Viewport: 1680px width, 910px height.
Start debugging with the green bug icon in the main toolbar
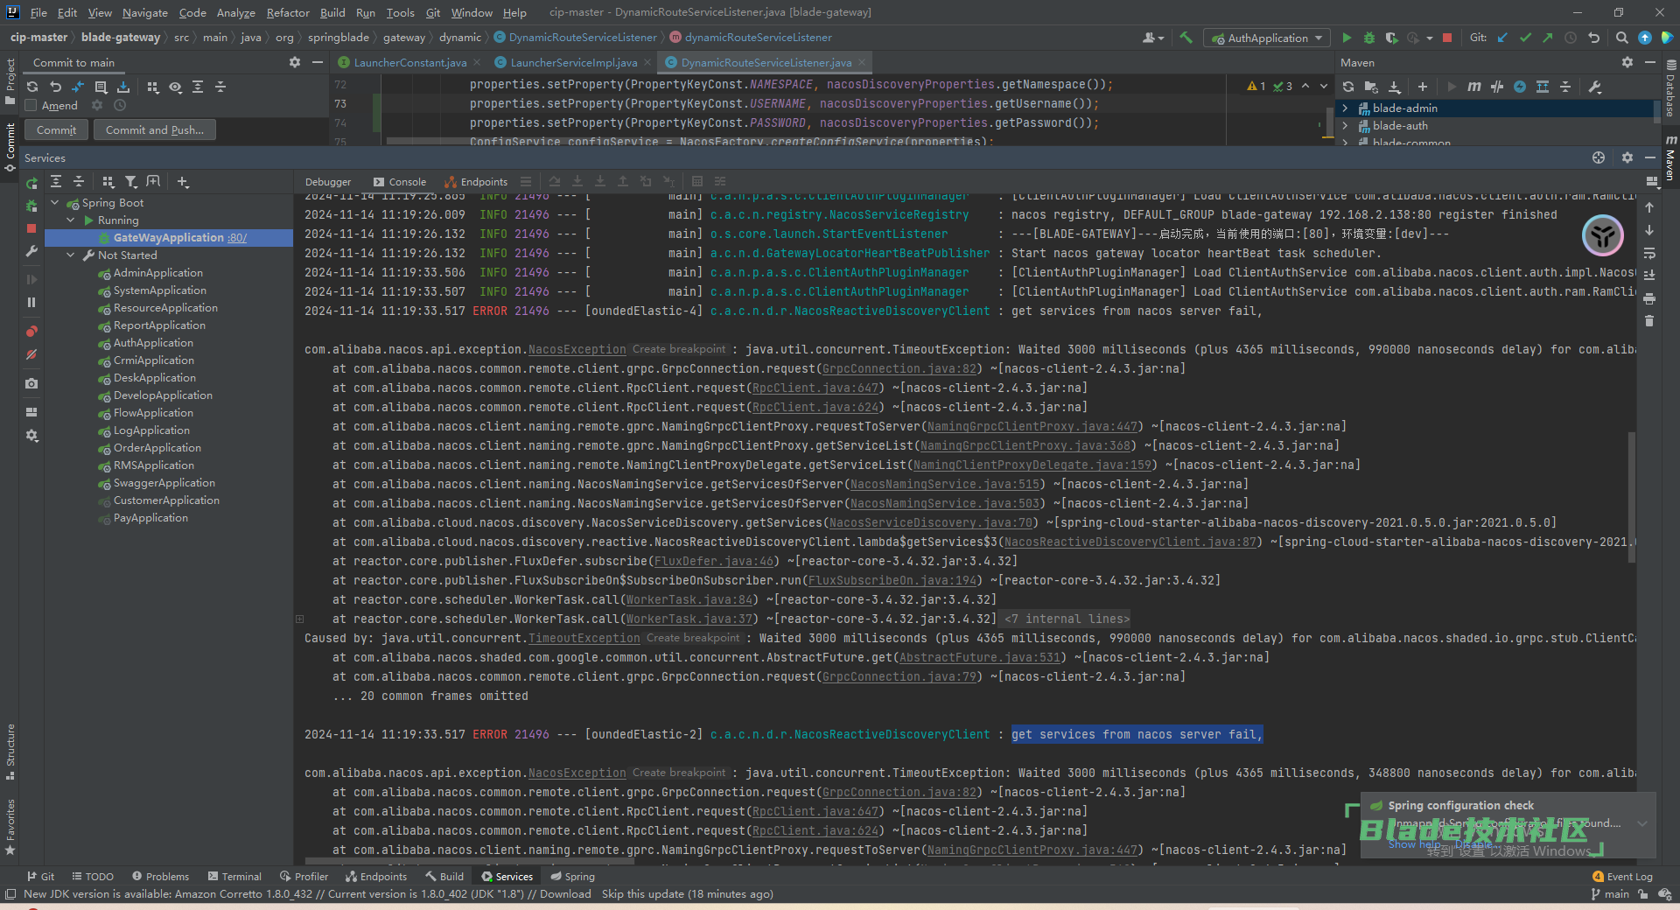coord(1369,38)
